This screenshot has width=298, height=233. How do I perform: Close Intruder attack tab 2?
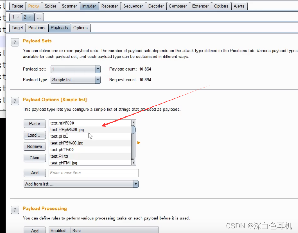pos(30,17)
